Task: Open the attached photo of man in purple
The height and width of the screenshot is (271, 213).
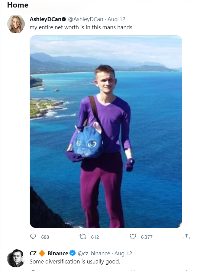Action: pyautogui.click(x=106, y=131)
